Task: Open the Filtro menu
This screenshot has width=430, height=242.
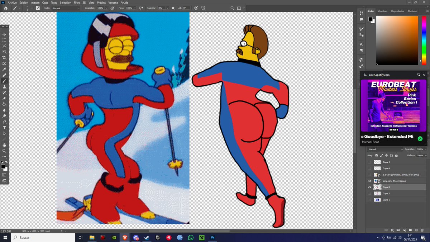Action: click(77, 2)
